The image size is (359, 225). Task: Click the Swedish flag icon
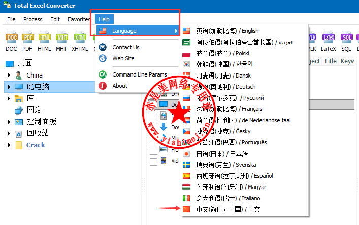click(x=186, y=165)
